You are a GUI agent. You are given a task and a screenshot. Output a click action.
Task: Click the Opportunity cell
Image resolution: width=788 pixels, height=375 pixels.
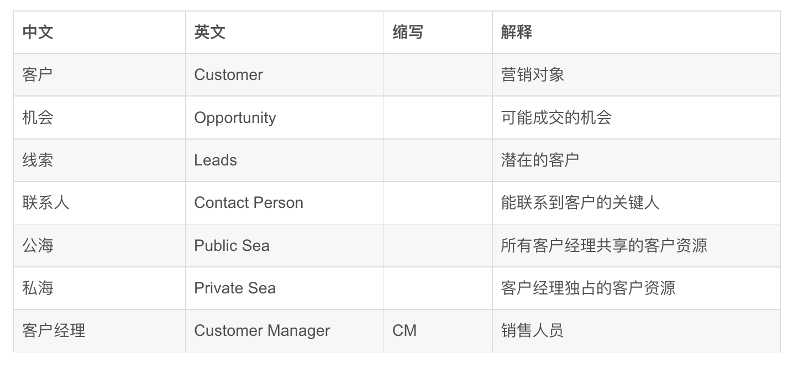click(x=285, y=117)
